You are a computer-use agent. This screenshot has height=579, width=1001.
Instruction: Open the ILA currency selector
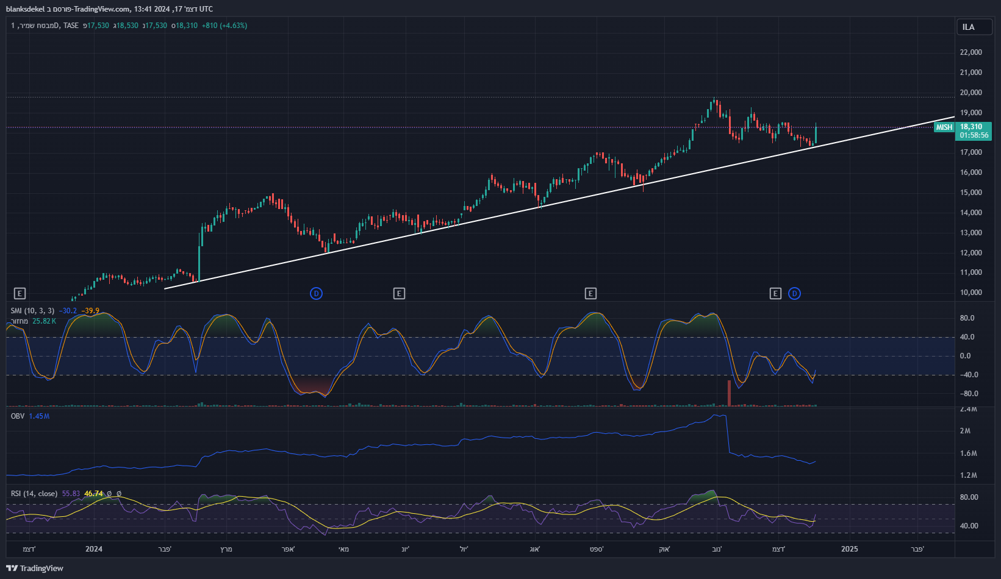point(974,27)
